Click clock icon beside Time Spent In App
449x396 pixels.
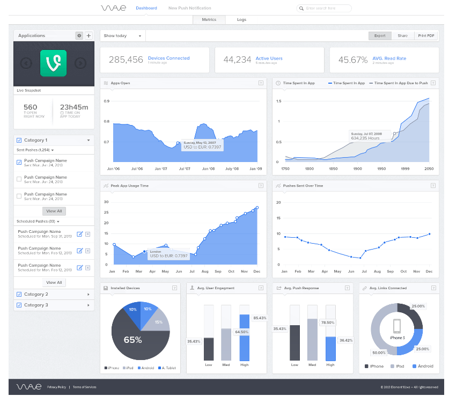tap(278, 83)
